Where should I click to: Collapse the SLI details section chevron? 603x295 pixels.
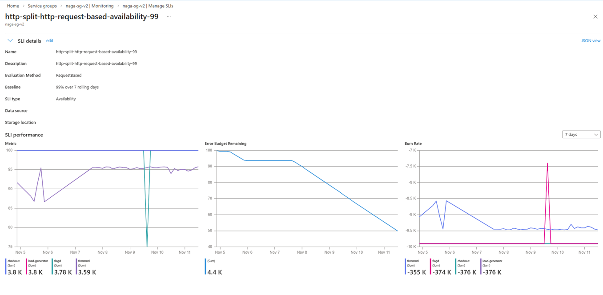click(10, 41)
